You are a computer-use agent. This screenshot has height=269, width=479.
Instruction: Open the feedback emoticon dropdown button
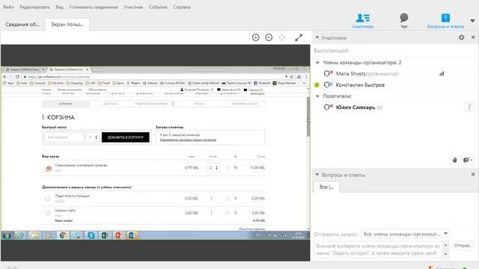pos(467,160)
